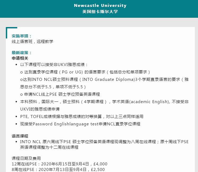Click bullet 以下课程可以接受非UKVI雅思成绩
The height and width of the screenshot is (172, 198).
pyautogui.click(x=54, y=65)
